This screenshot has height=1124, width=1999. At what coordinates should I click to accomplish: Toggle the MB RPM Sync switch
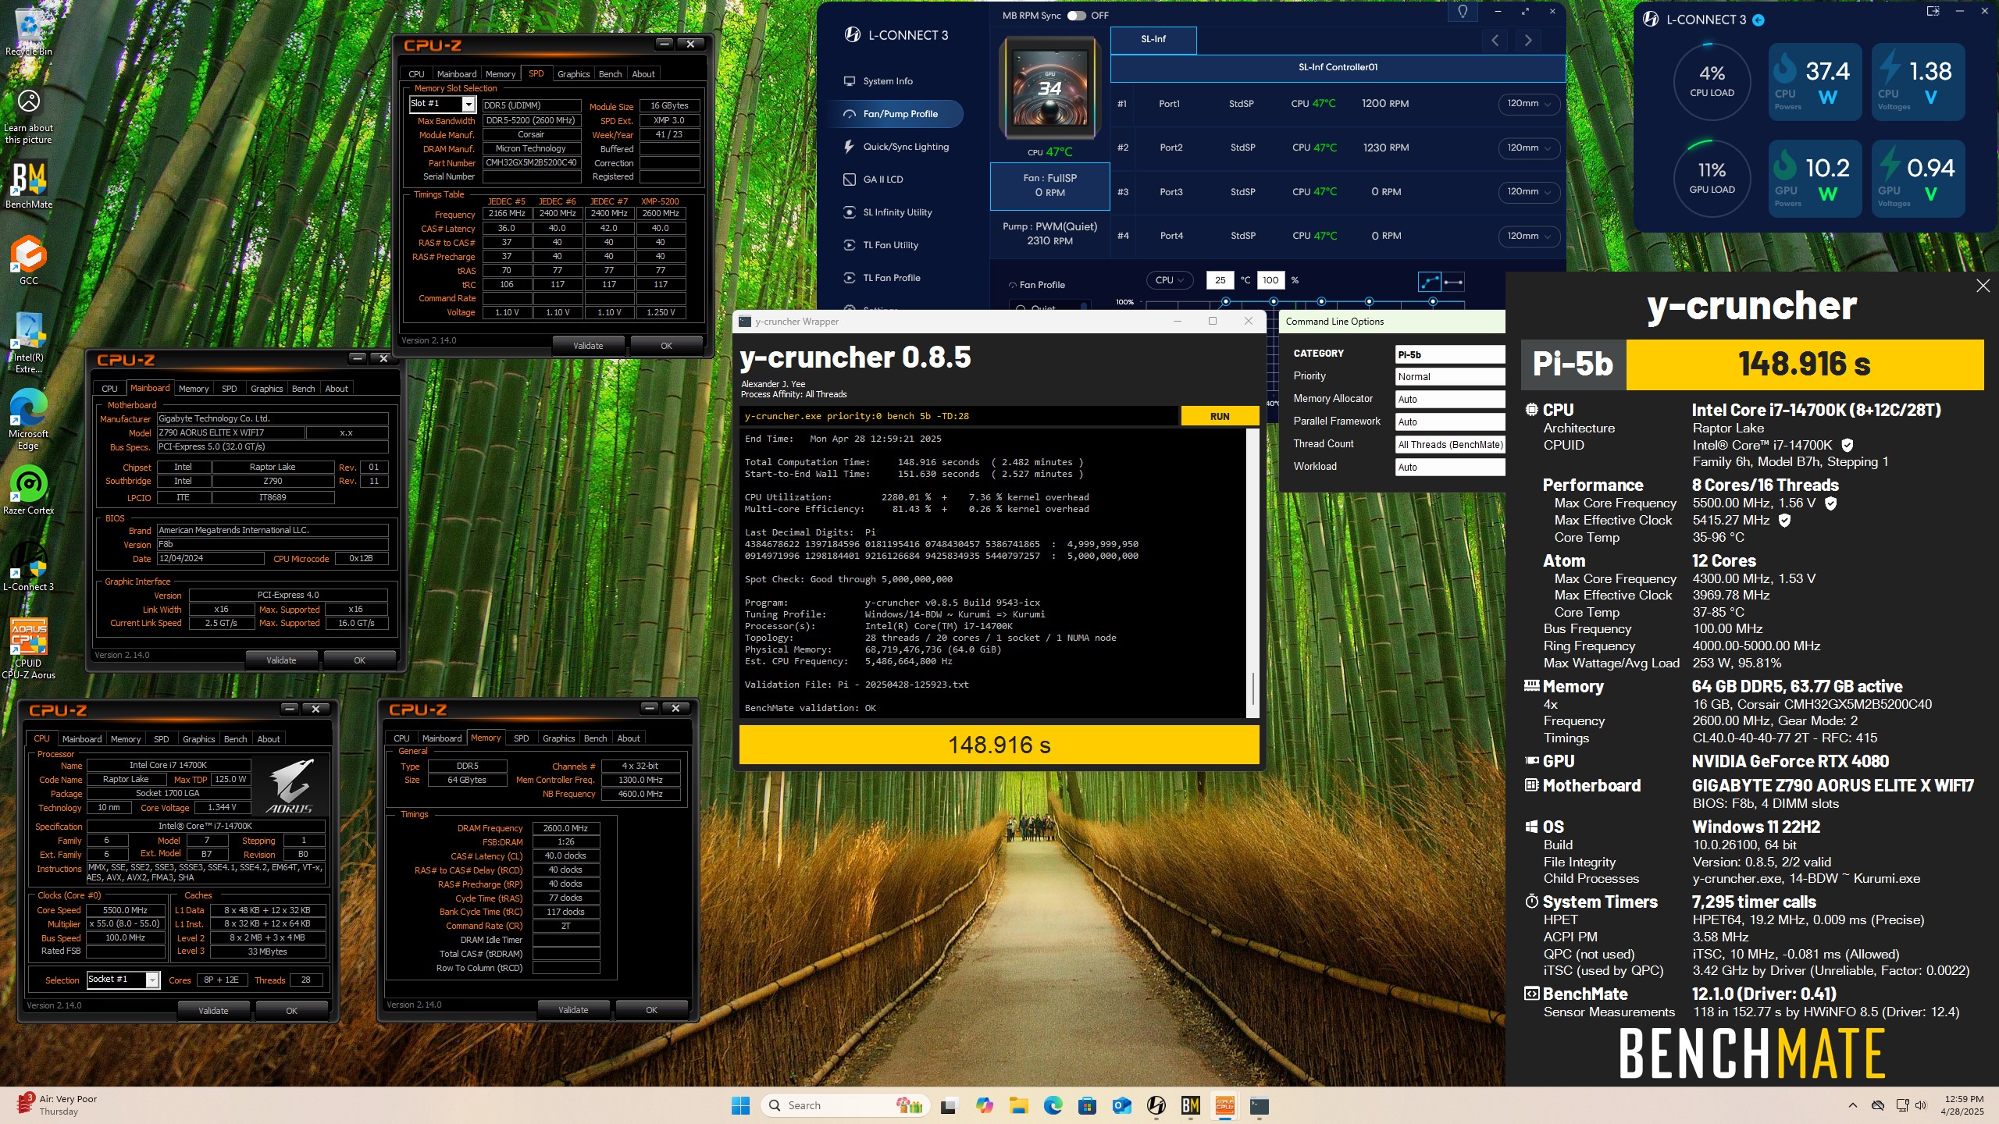click(x=1076, y=16)
